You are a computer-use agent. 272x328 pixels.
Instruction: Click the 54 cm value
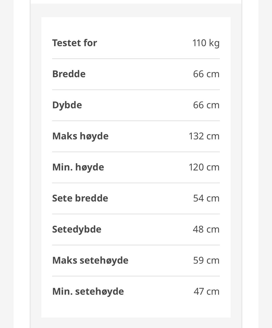206,198
